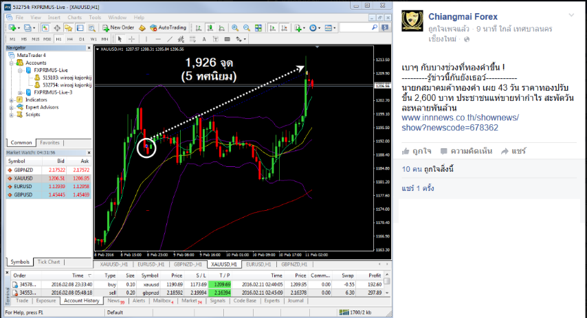Open the Profiles toolbar icon
The image size is (587, 318).
[x=27, y=27]
